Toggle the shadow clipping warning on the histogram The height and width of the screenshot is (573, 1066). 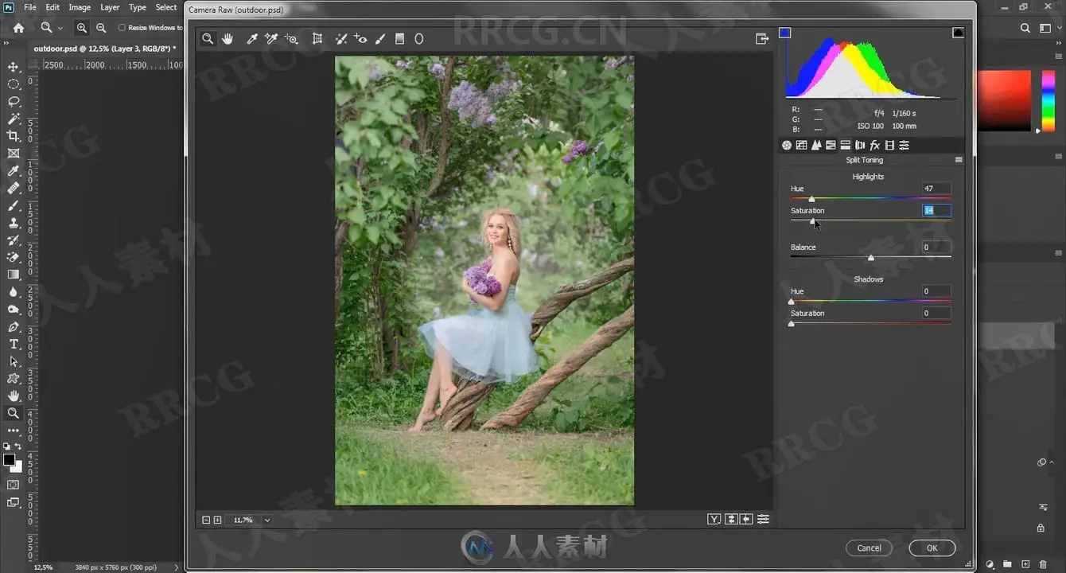(785, 33)
